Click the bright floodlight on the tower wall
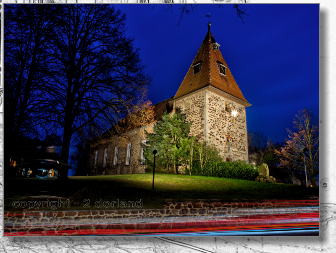Image resolution: width=336 pixels, height=253 pixels. point(234,112)
